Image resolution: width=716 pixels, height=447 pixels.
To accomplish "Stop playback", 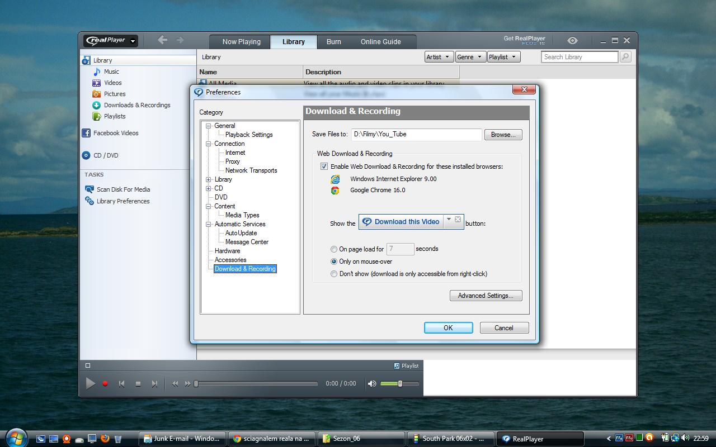I will point(138,384).
